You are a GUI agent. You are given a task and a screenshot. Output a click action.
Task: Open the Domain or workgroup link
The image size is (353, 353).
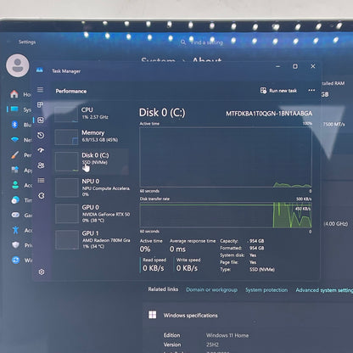coord(211,289)
